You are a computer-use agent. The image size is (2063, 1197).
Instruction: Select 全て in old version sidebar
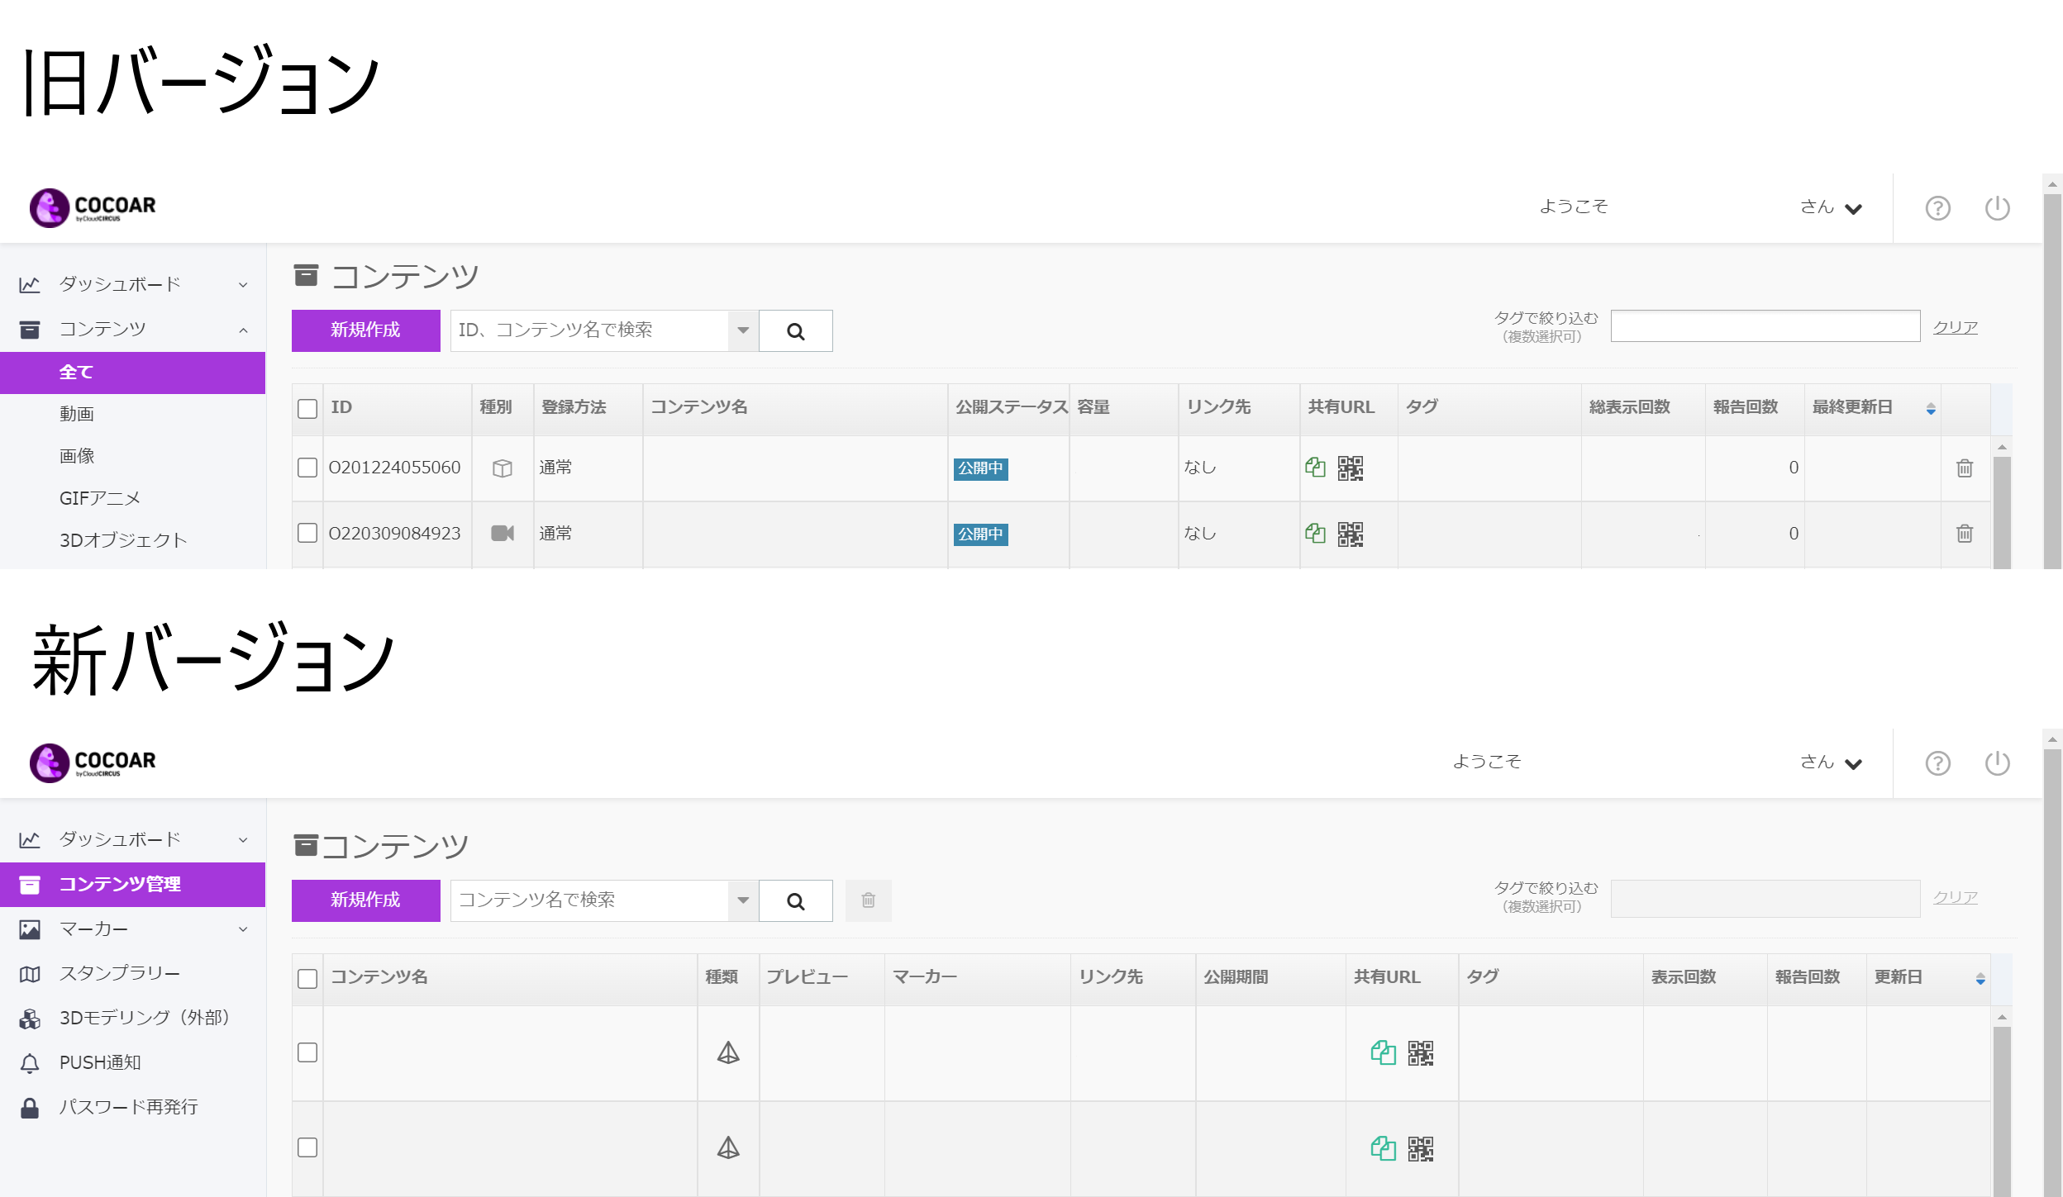132,373
